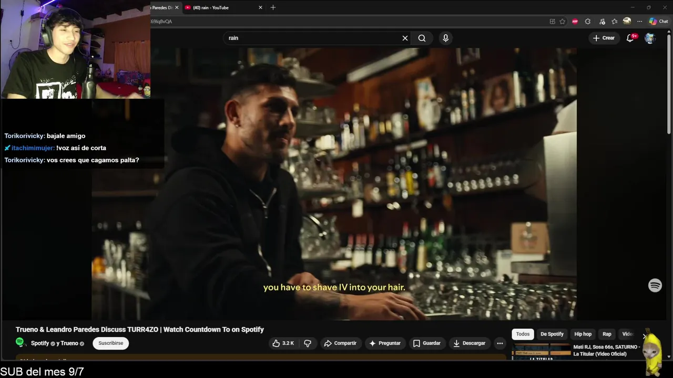Close the '(40) rain - YouTube' tab
673x378 pixels.
pos(260,7)
